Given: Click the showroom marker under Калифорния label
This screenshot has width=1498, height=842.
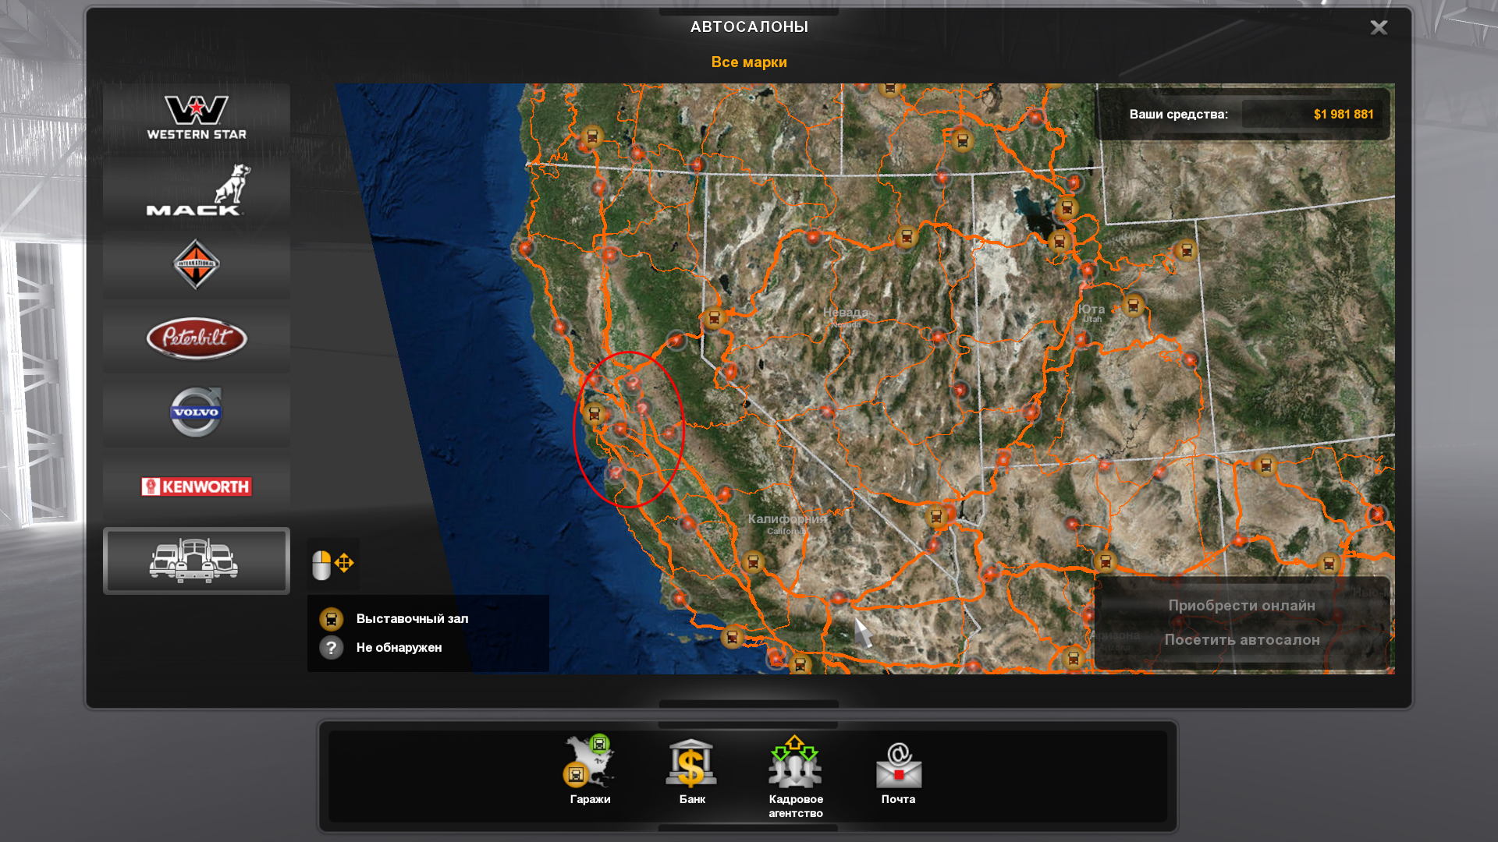Looking at the screenshot, I should (753, 561).
